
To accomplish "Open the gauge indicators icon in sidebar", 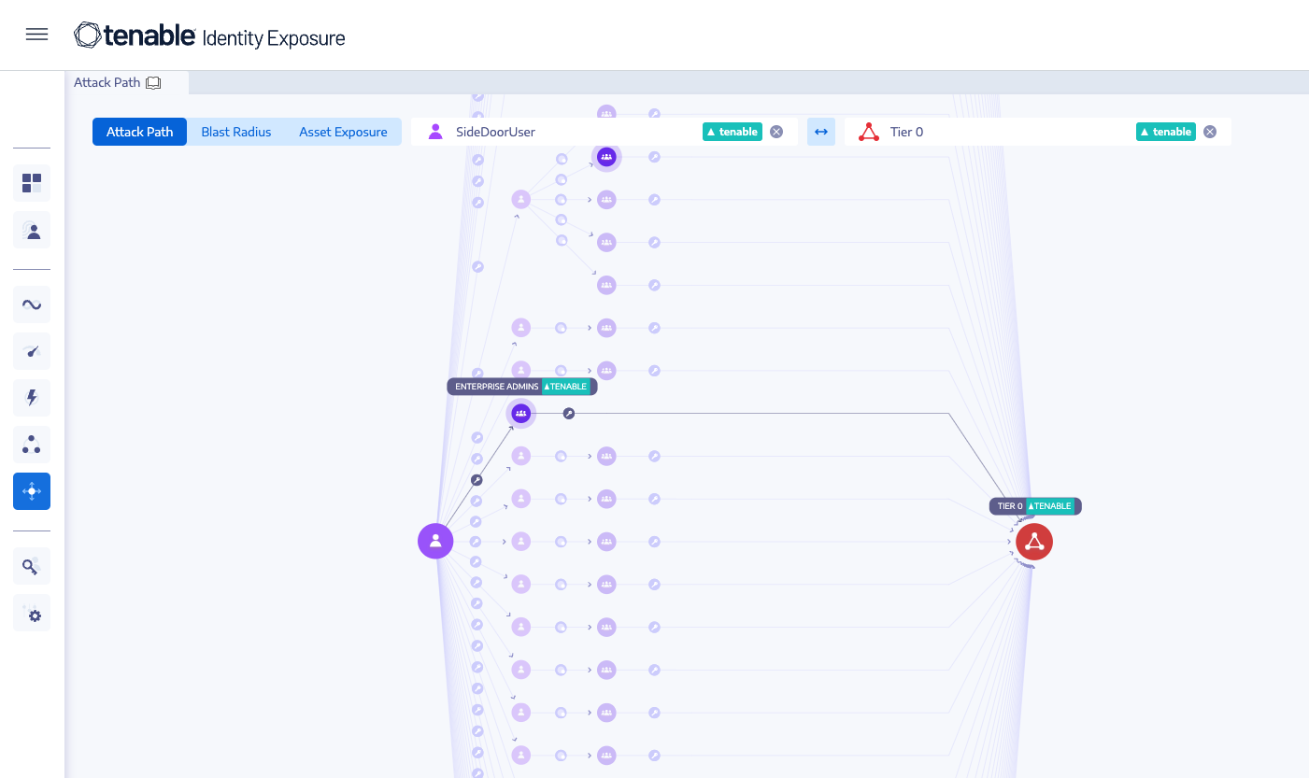I will [x=32, y=351].
